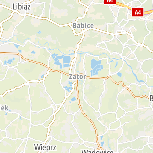Click the large blue lake northeast of Zator
Screen dimensions: 153x153
point(97,67)
